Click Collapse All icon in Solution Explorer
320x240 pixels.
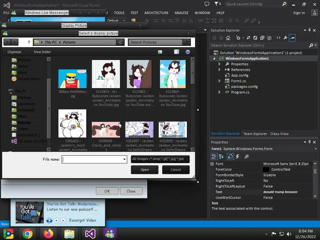pyautogui.click(x=262, y=38)
